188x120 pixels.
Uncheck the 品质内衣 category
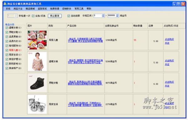coord(7,41)
